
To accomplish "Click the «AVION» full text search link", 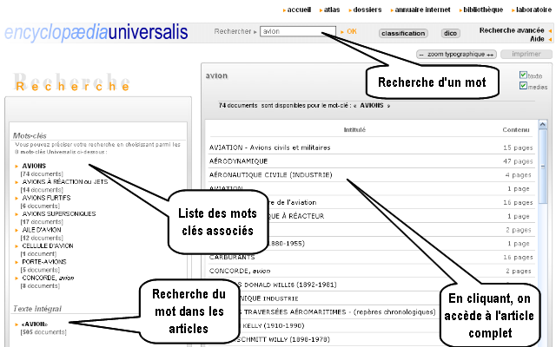I will [x=35, y=324].
